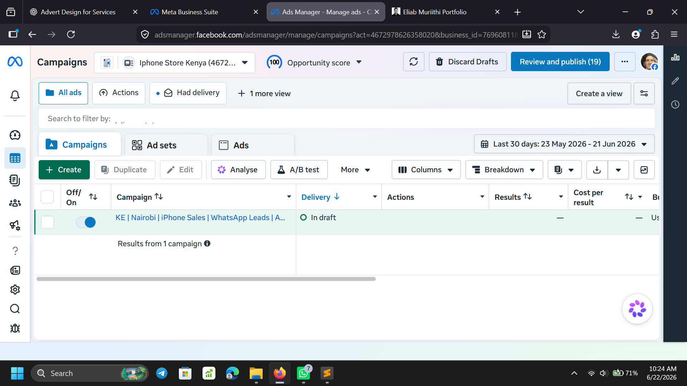
Task: Click the bug report icon
Action: click(x=15, y=328)
